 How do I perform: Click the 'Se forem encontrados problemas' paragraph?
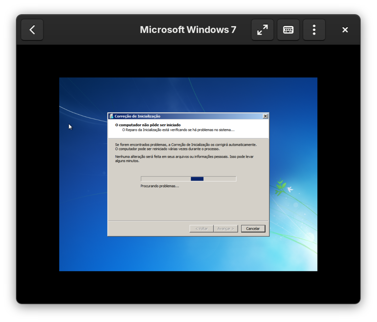click(186, 146)
